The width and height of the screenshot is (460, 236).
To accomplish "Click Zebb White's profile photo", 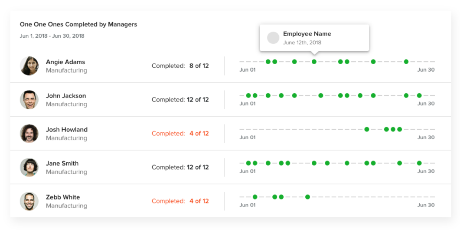I will click(x=29, y=201).
